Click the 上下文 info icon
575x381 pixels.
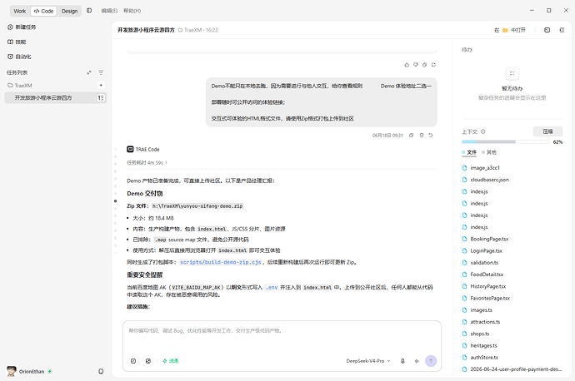coord(483,131)
